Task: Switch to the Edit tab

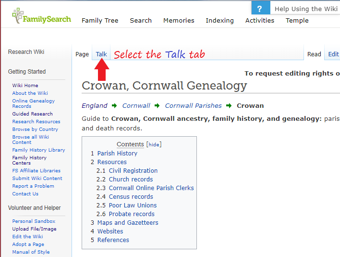Action: tap(333, 54)
